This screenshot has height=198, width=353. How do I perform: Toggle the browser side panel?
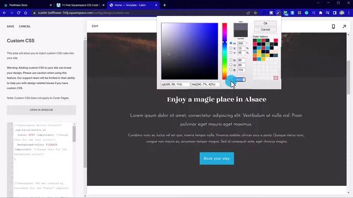[x=335, y=13]
